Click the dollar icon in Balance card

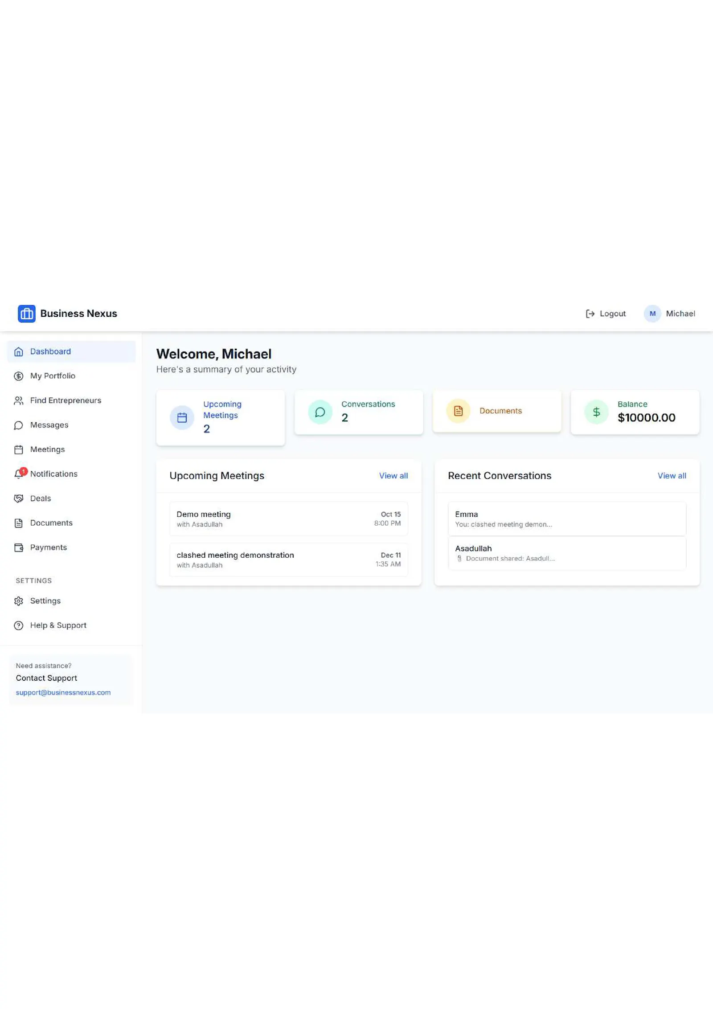(596, 412)
